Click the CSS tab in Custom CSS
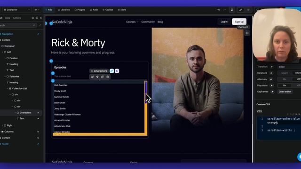 (x=259, y=111)
